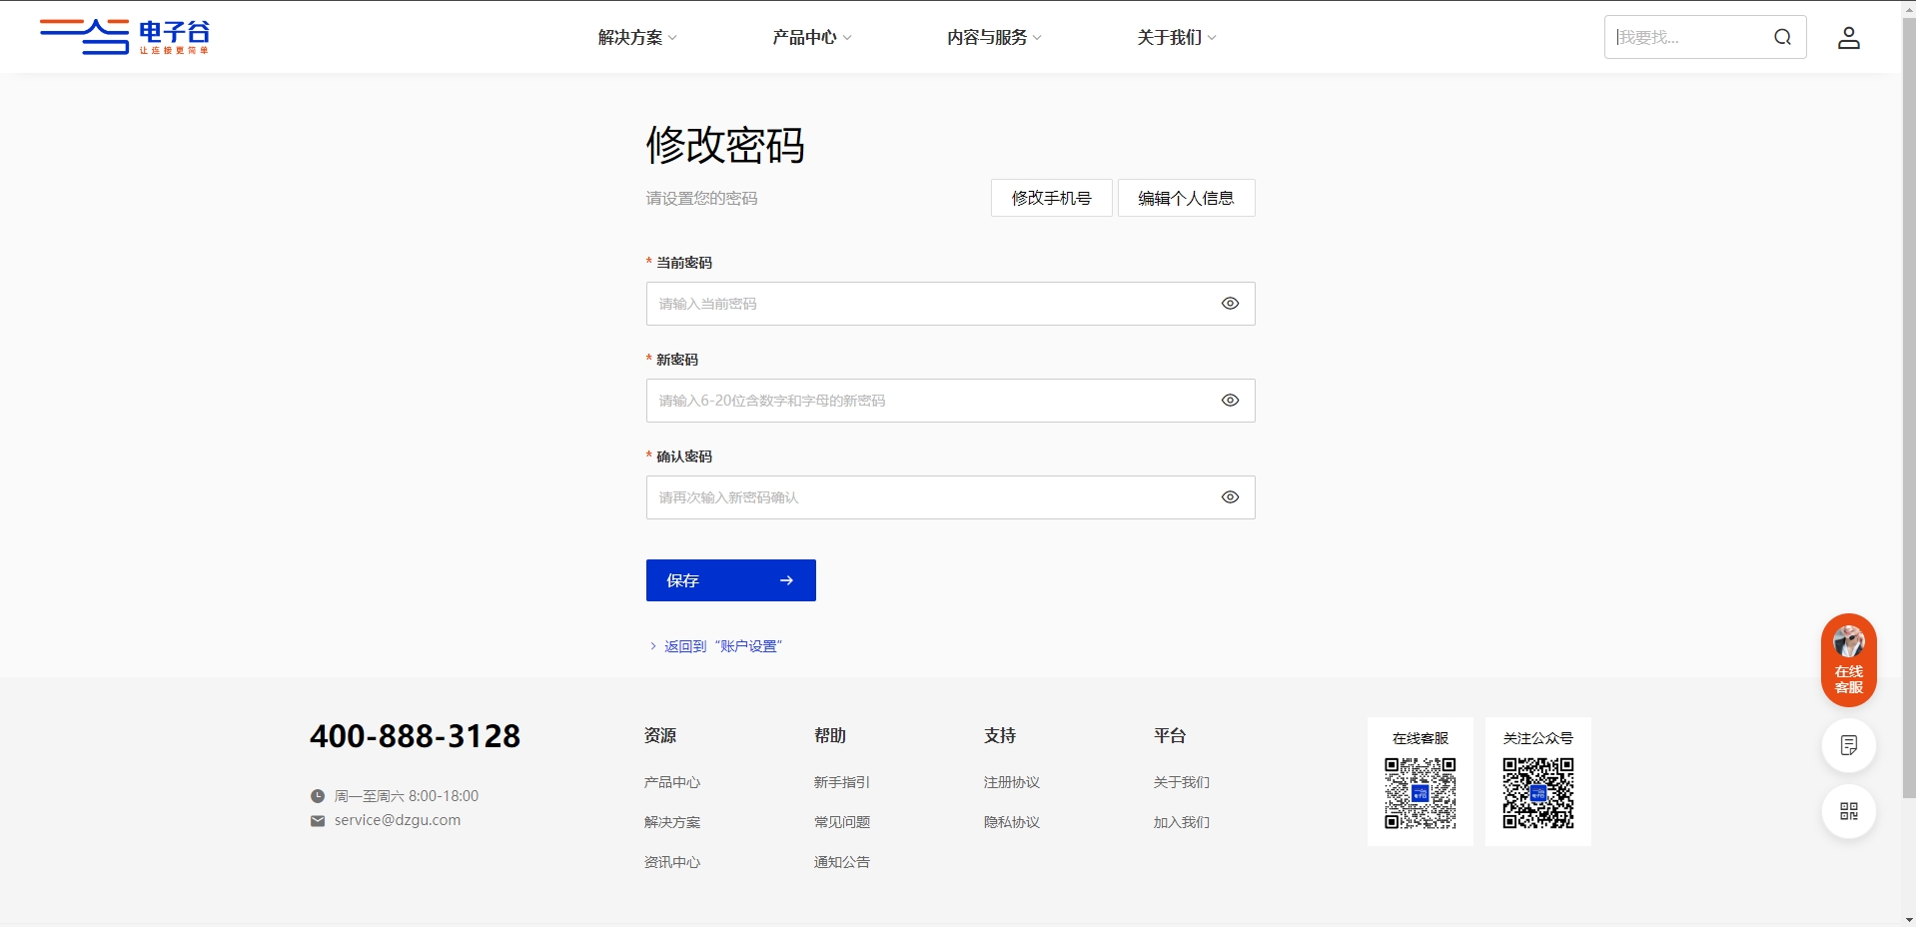Open footer link 关于我们
1916x927 pixels.
click(1182, 782)
